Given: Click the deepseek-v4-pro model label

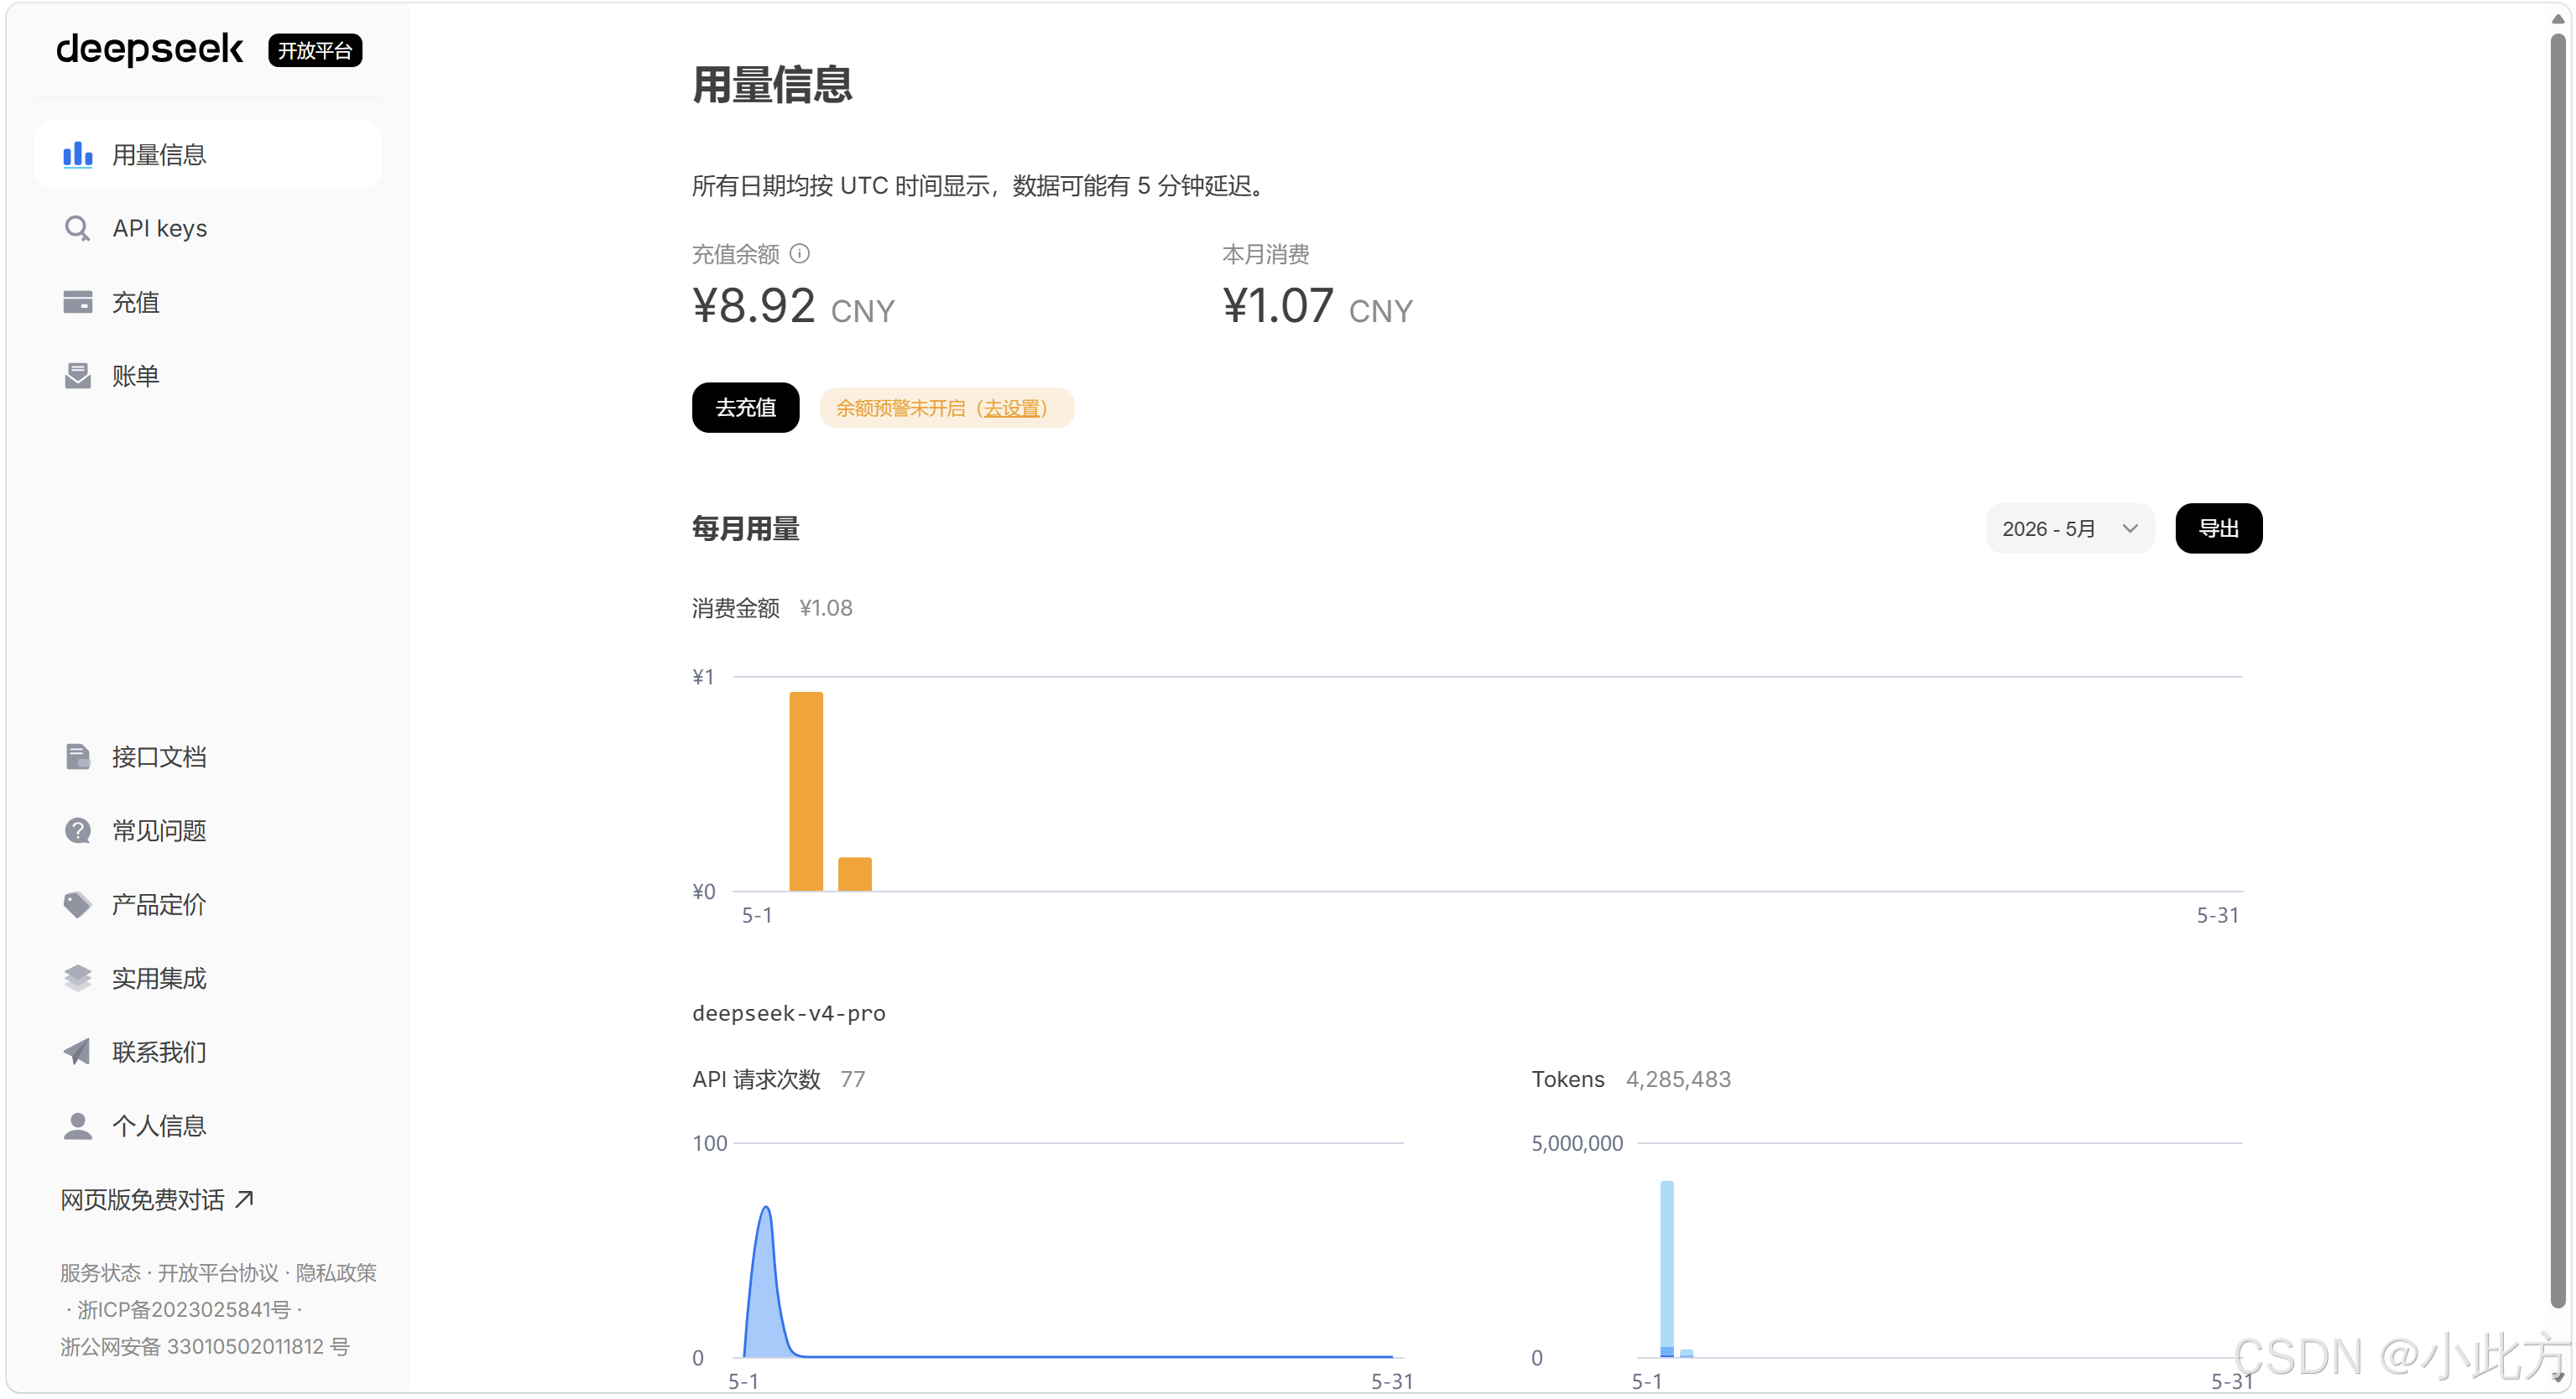Looking at the screenshot, I should coord(788,1012).
